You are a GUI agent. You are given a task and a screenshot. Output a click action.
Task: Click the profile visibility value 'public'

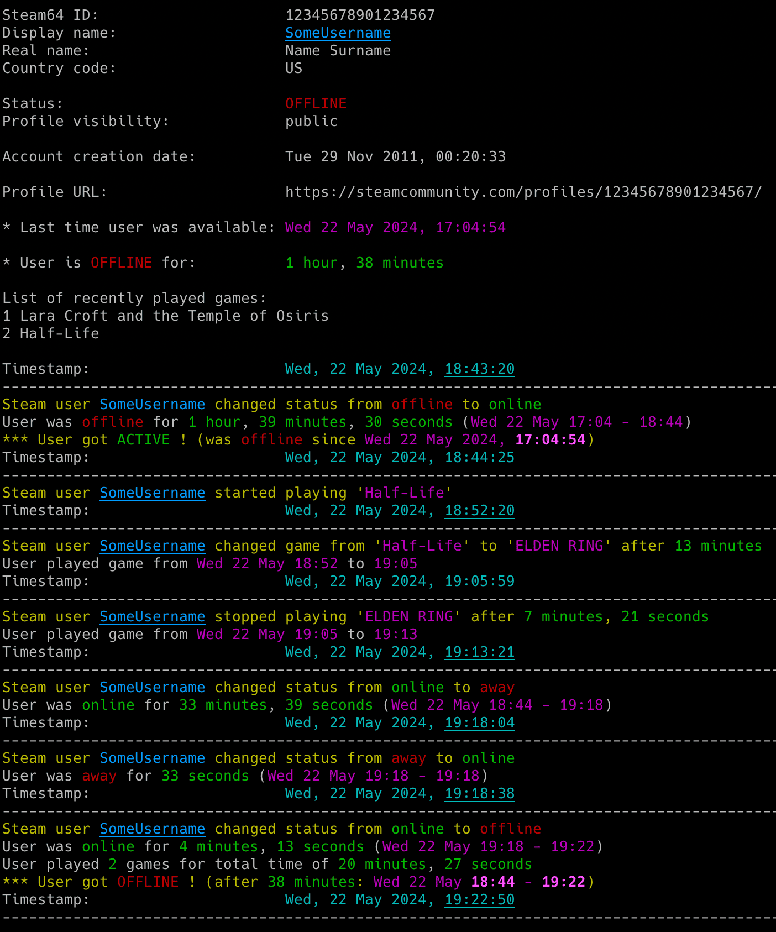coord(311,122)
